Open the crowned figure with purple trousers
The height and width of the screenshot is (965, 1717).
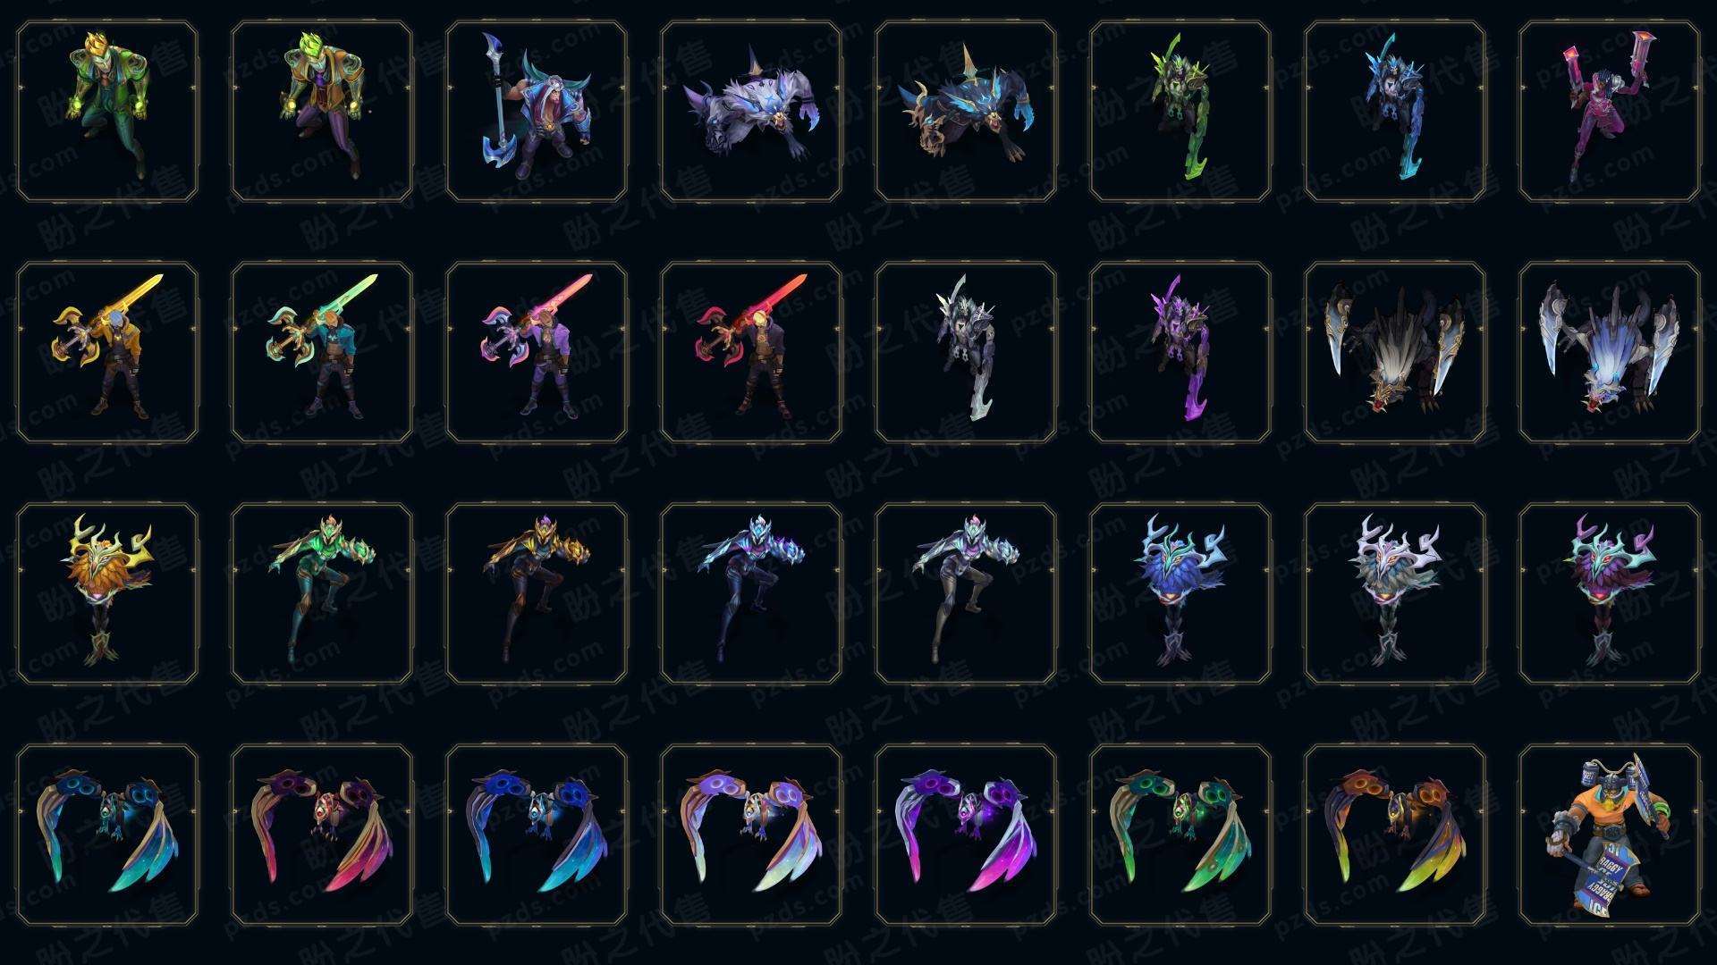[x=322, y=111]
